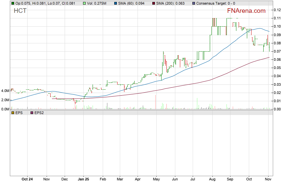The width and height of the screenshot is (282, 186).
Task: Open the FNArena.com watermark link
Action: pos(246,11)
